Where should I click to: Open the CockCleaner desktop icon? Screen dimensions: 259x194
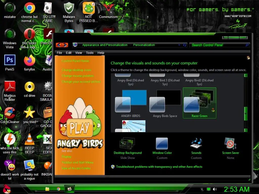tap(10, 115)
